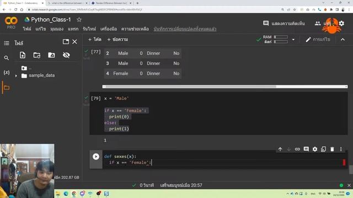
Task: Delete the current cell trash icon
Action: coord(332,149)
